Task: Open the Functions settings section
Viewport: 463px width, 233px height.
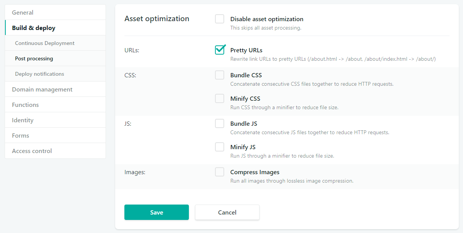Action: point(25,105)
